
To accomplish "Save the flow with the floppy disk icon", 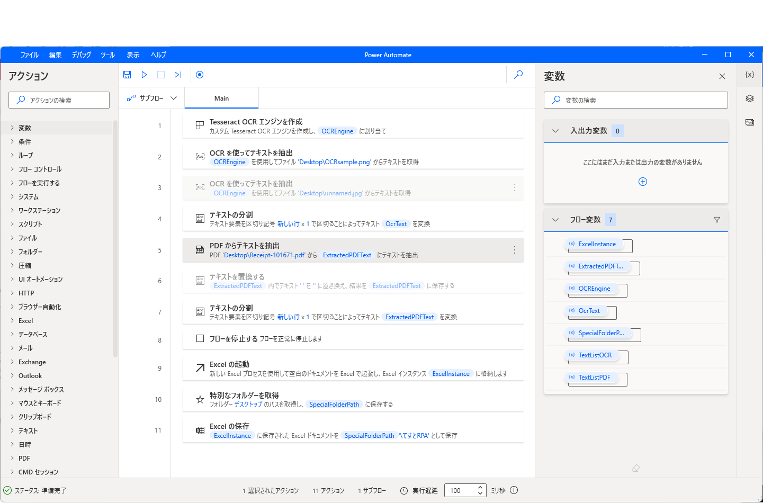I will click(x=127, y=75).
